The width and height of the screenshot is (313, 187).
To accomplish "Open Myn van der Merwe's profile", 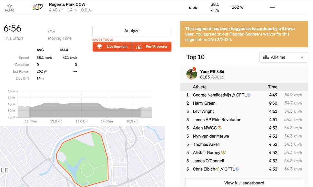I will coord(211,136).
